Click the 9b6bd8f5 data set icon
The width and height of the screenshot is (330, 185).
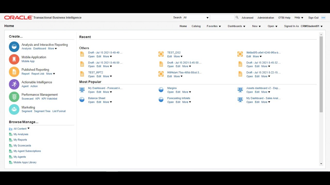240,54
